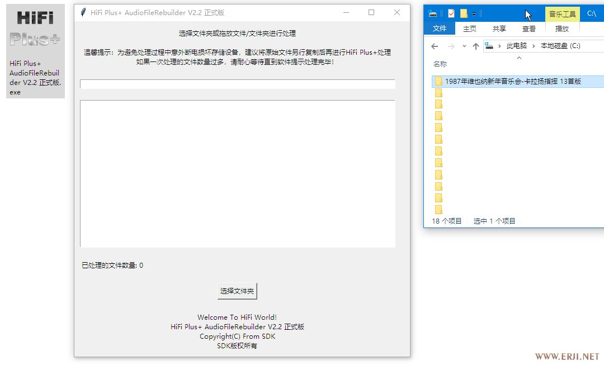Expand the chevron after 此电脑 in the address bar
This screenshot has width=604, height=365.
point(534,46)
